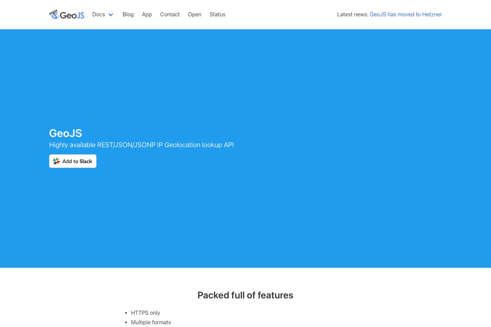Visit the Open page link
This screenshot has width=491, height=327.
click(195, 14)
